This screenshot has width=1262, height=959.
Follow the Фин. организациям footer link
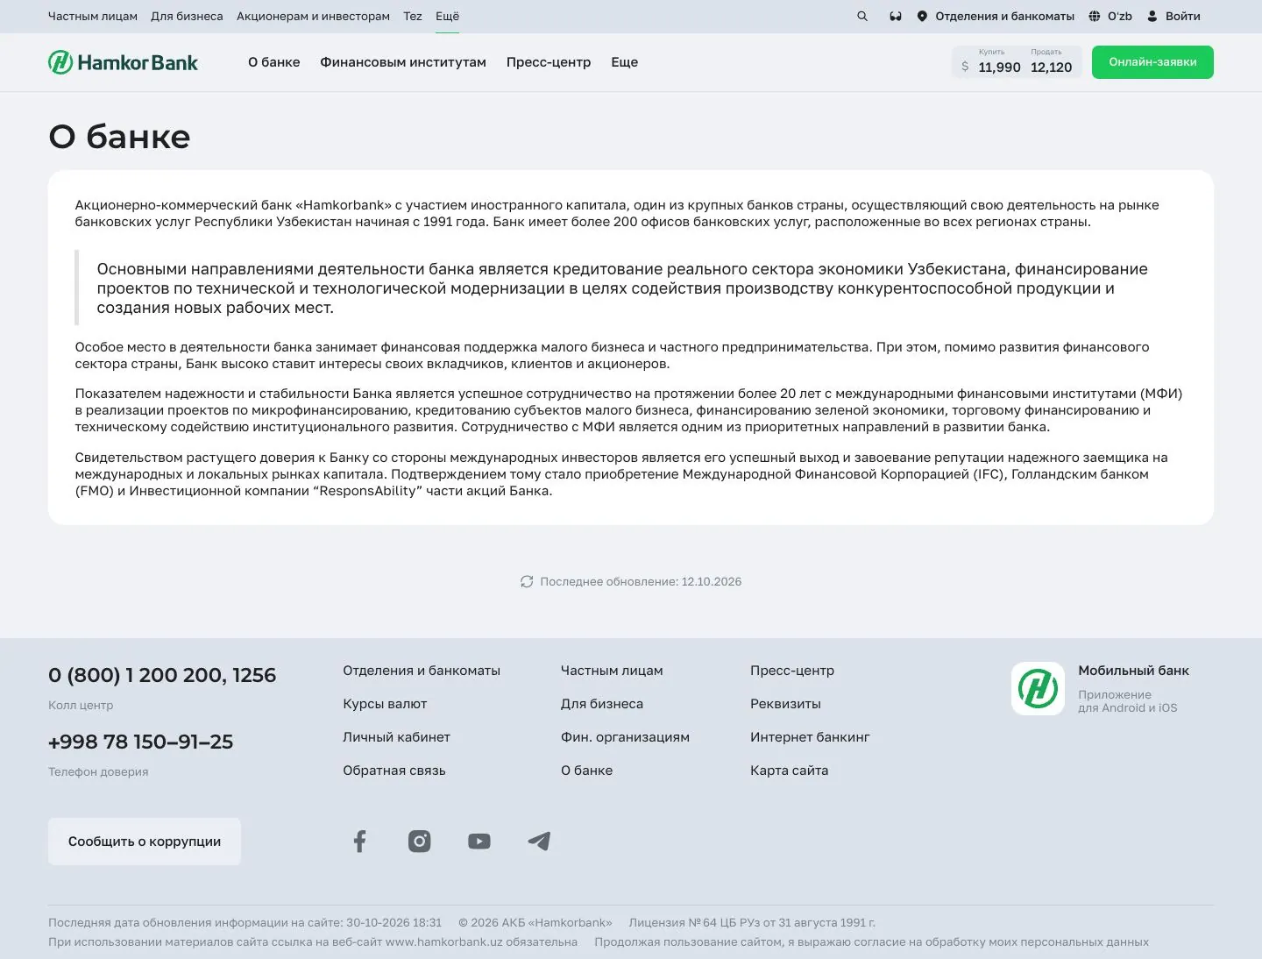coord(625,737)
